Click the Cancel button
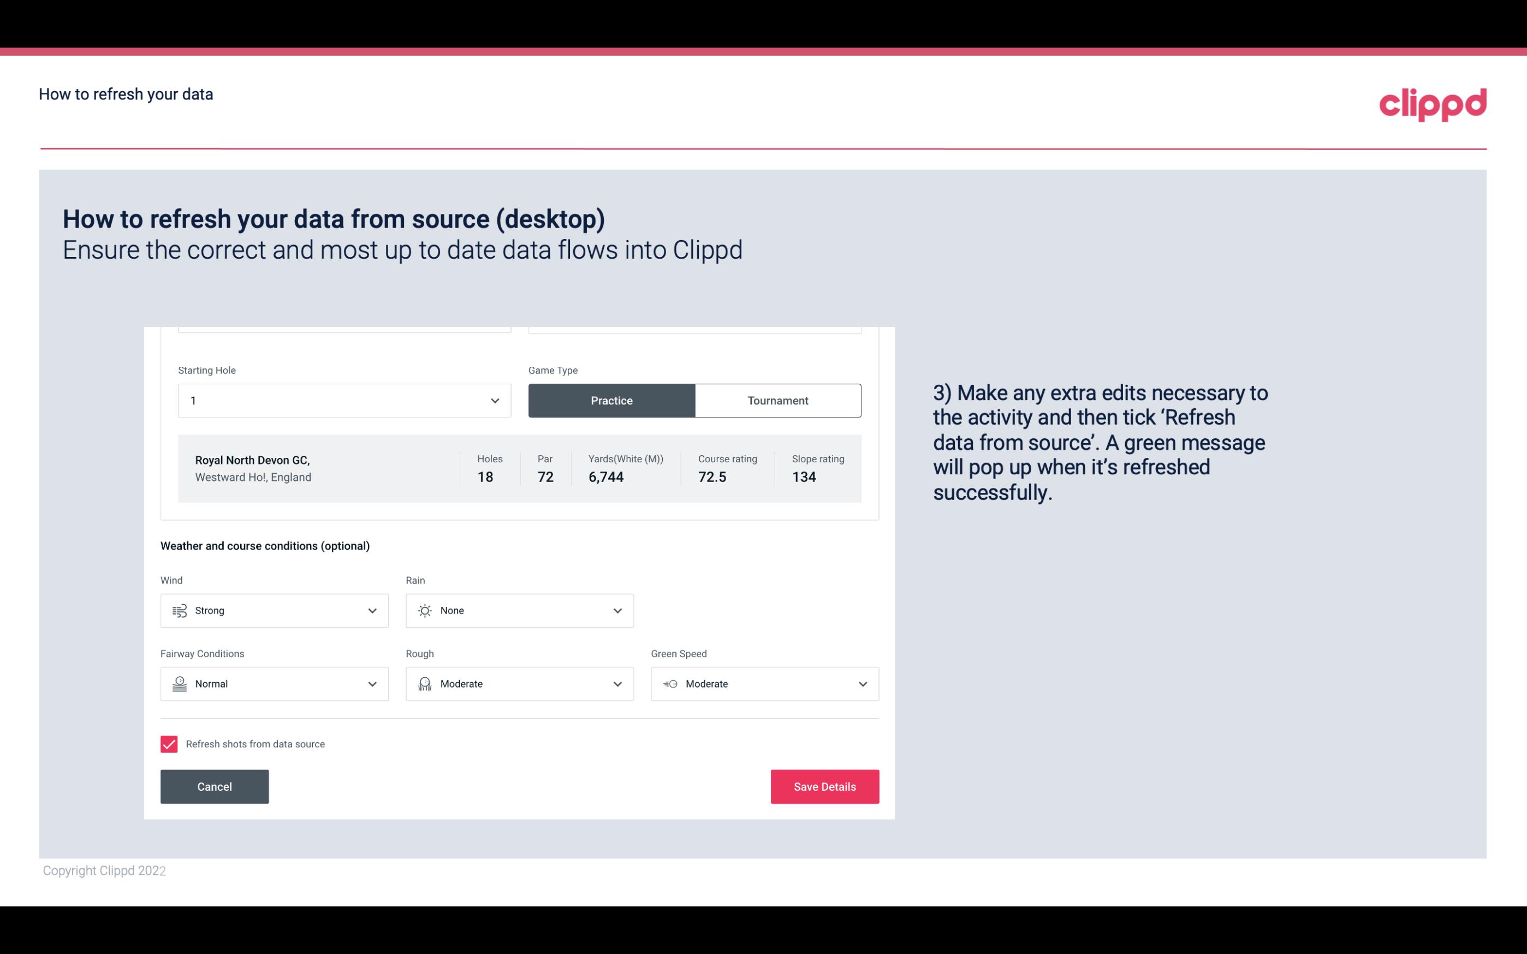The width and height of the screenshot is (1527, 954). [x=215, y=786]
